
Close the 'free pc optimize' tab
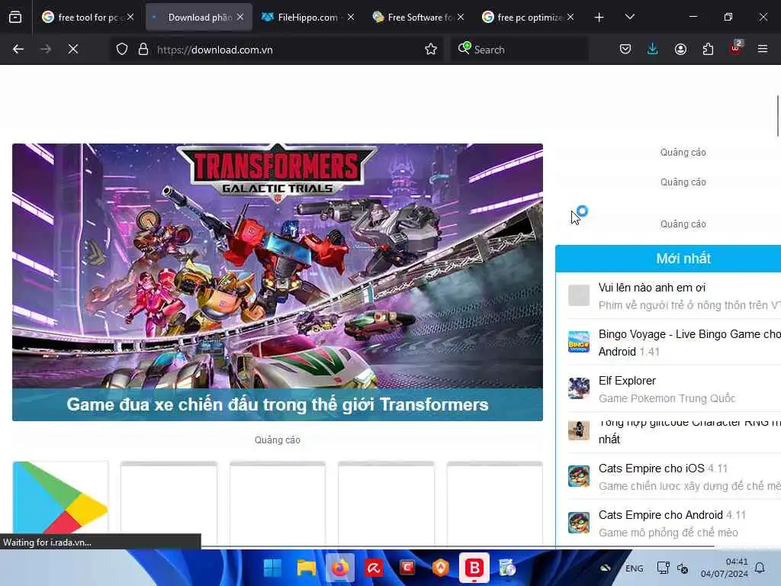coord(570,18)
